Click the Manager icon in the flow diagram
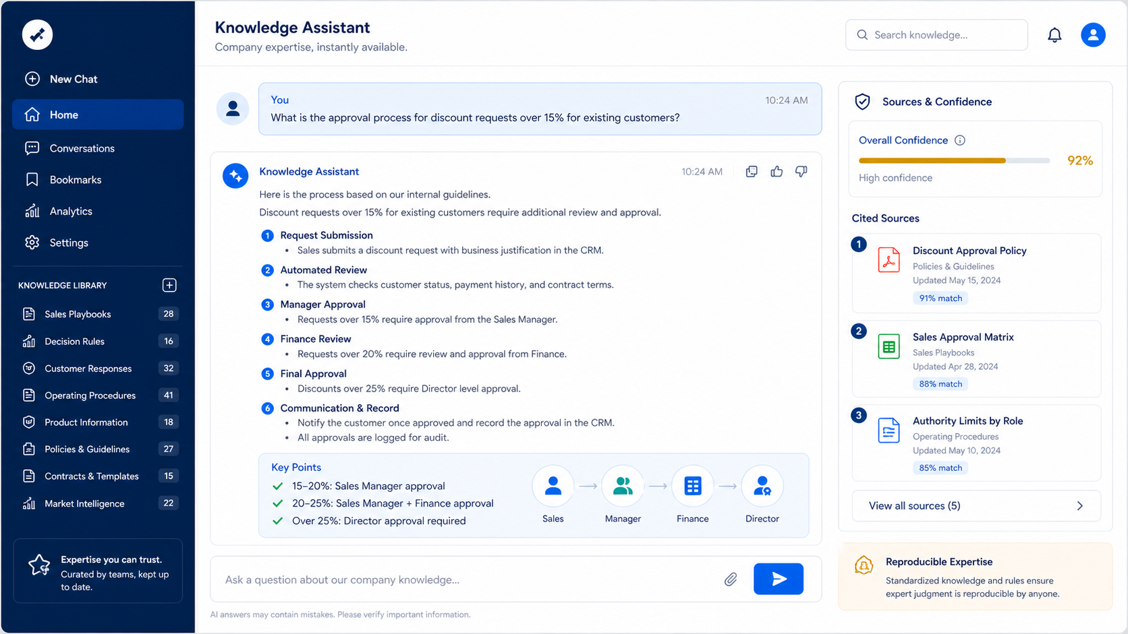1128x634 pixels. tap(623, 486)
